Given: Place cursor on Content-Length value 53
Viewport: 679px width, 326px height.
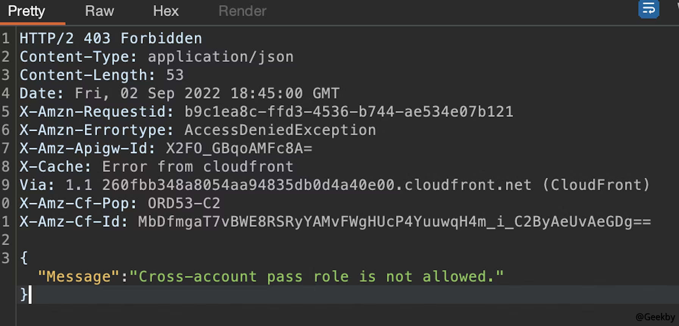Looking at the screenshot, I should [175, 75].
